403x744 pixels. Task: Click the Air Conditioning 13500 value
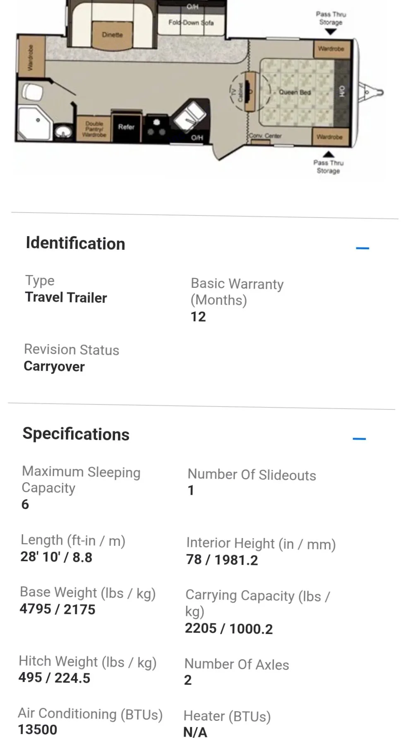(38, 730)
